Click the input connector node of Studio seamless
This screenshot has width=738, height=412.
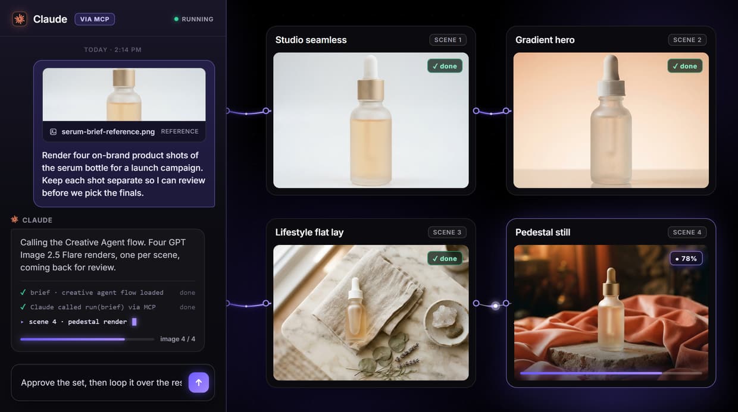point(266,111)
